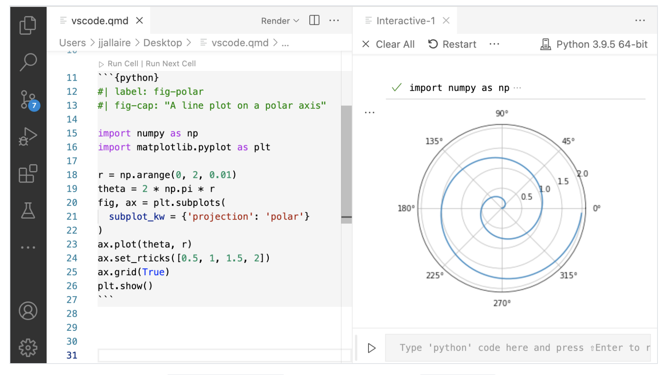
Task: Switch to the Interactive-1 tab
Action: (x=405, y=21)
